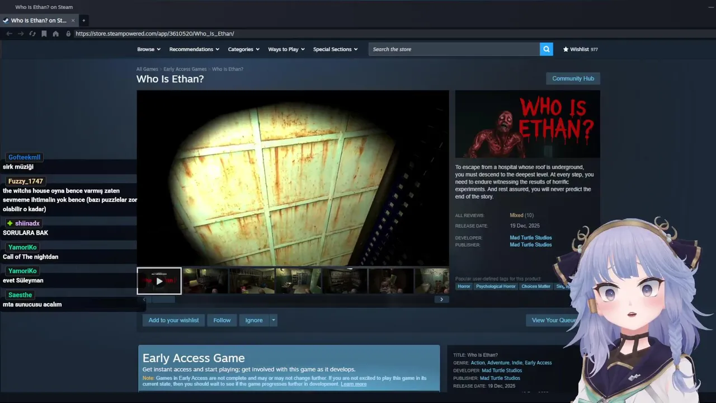Select the Horror tag
The image size is (716, 403).
pos(464,287)
